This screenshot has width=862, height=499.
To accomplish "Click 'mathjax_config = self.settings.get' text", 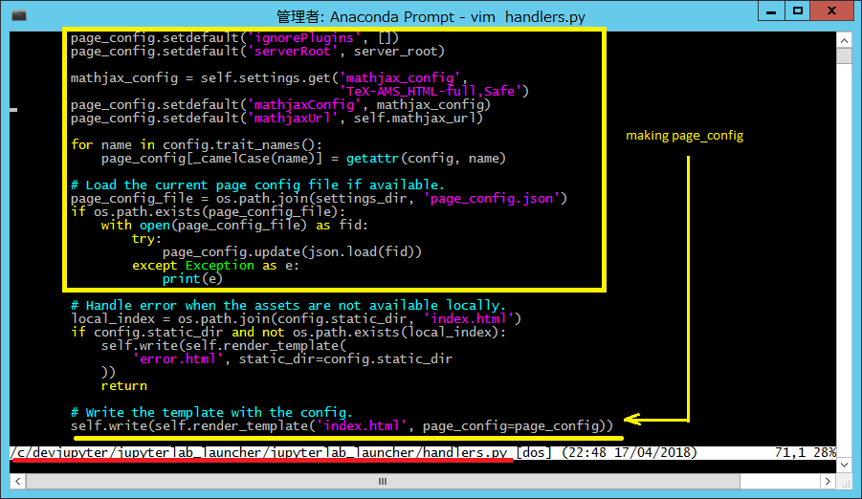I will click(200, 78).
